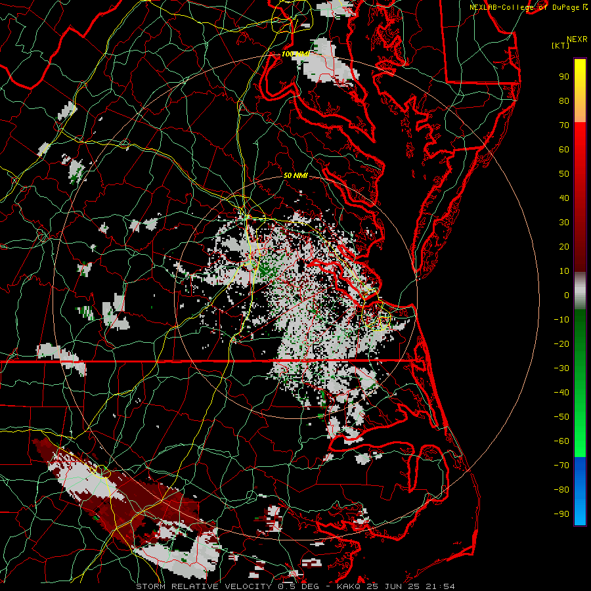
Task: Click the positive 60 legend value
Action: (564, 149)
